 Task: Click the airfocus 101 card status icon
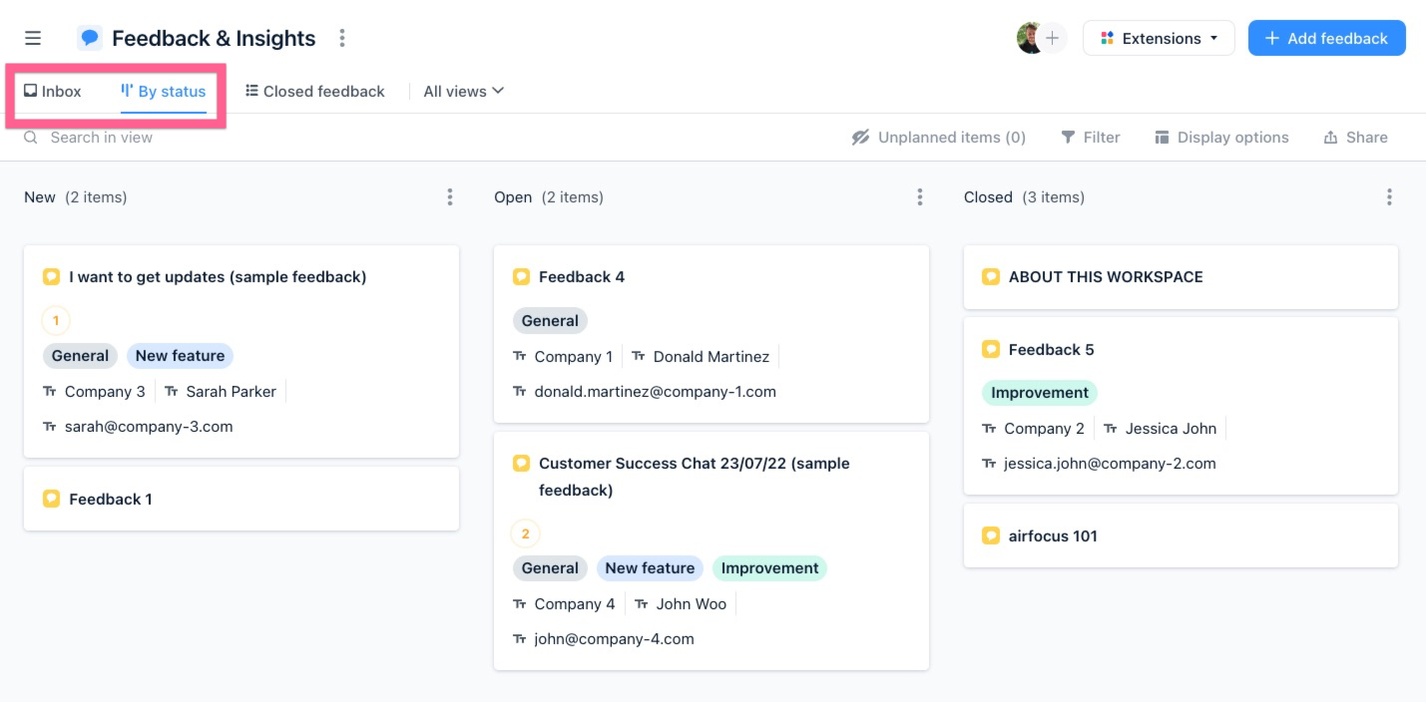[x=991, y=535]
